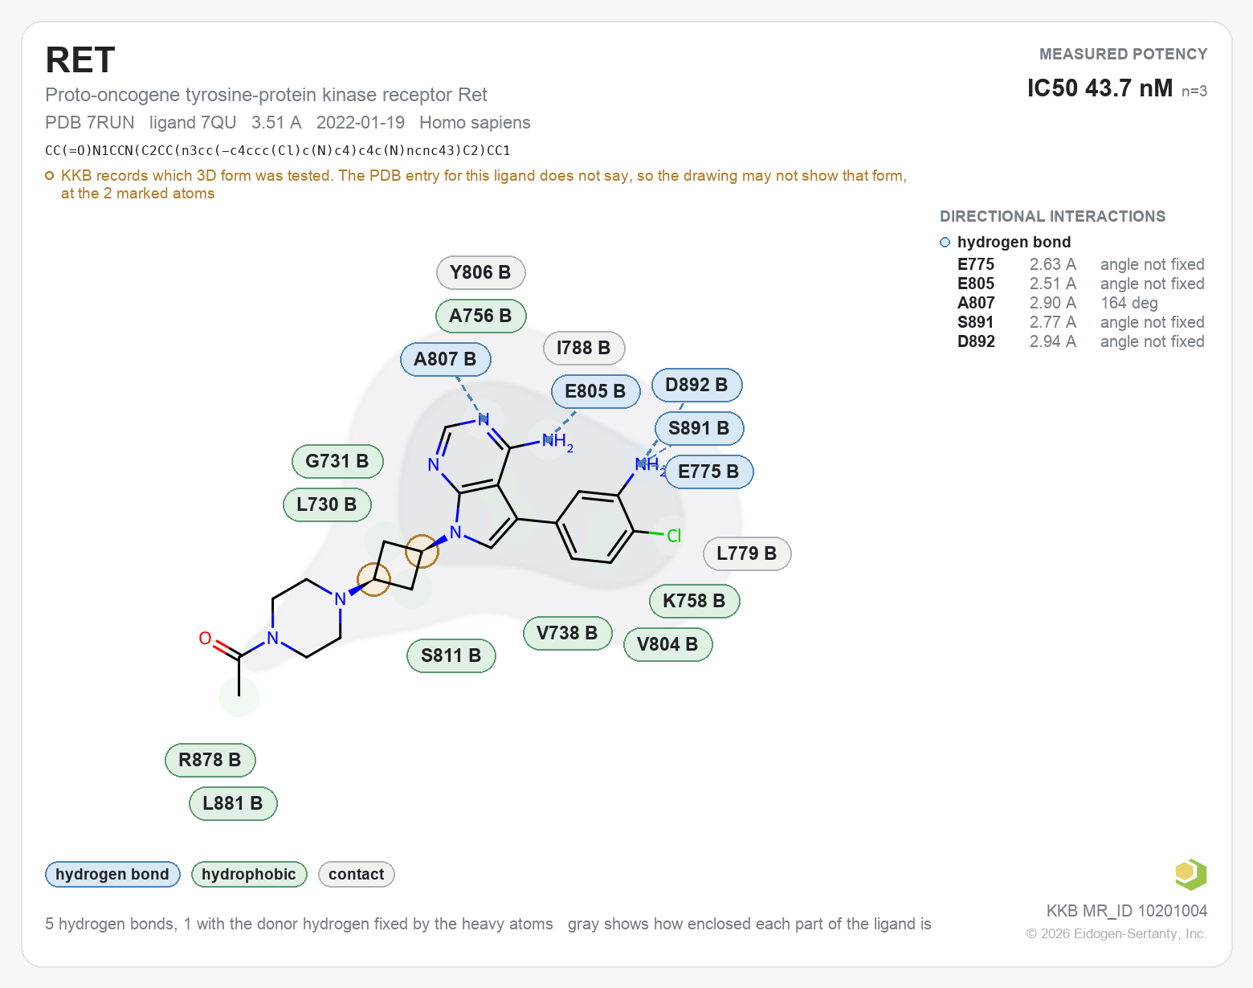Select the S811 B residue label
Image resolution: width=1253 pixels, height=988 pixels.
(x=451, y=655)
